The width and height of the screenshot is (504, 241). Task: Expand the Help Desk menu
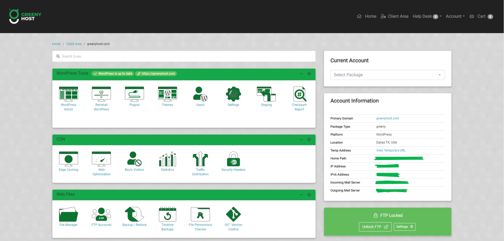(x=427, y=16)
